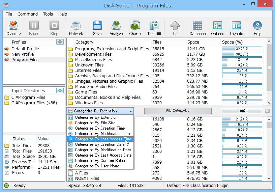Sort by the Space column header
Image resolution: width=275 pixels, height=192 pixels.
203,42
